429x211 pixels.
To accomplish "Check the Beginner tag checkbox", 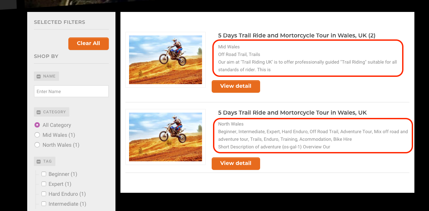I will 44,174.
